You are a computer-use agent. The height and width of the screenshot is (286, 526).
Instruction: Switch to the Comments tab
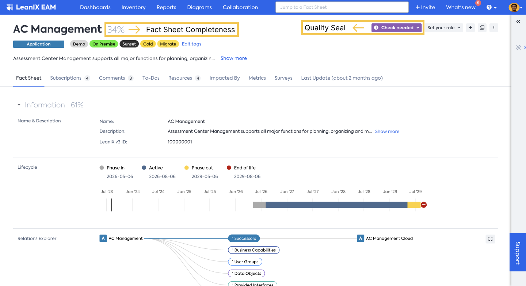point(116,78)
